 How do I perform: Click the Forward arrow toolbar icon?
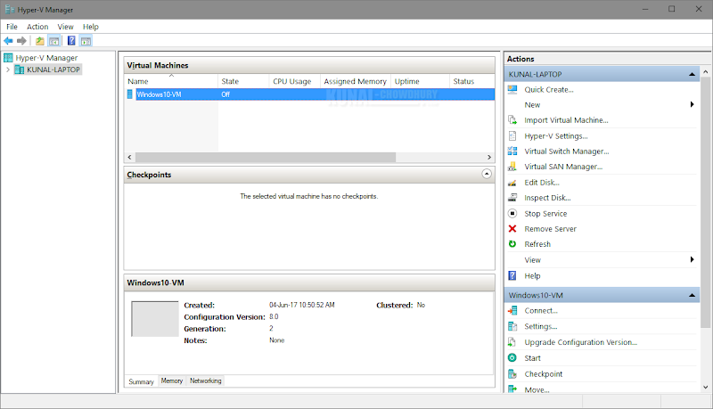coord(21,41)
